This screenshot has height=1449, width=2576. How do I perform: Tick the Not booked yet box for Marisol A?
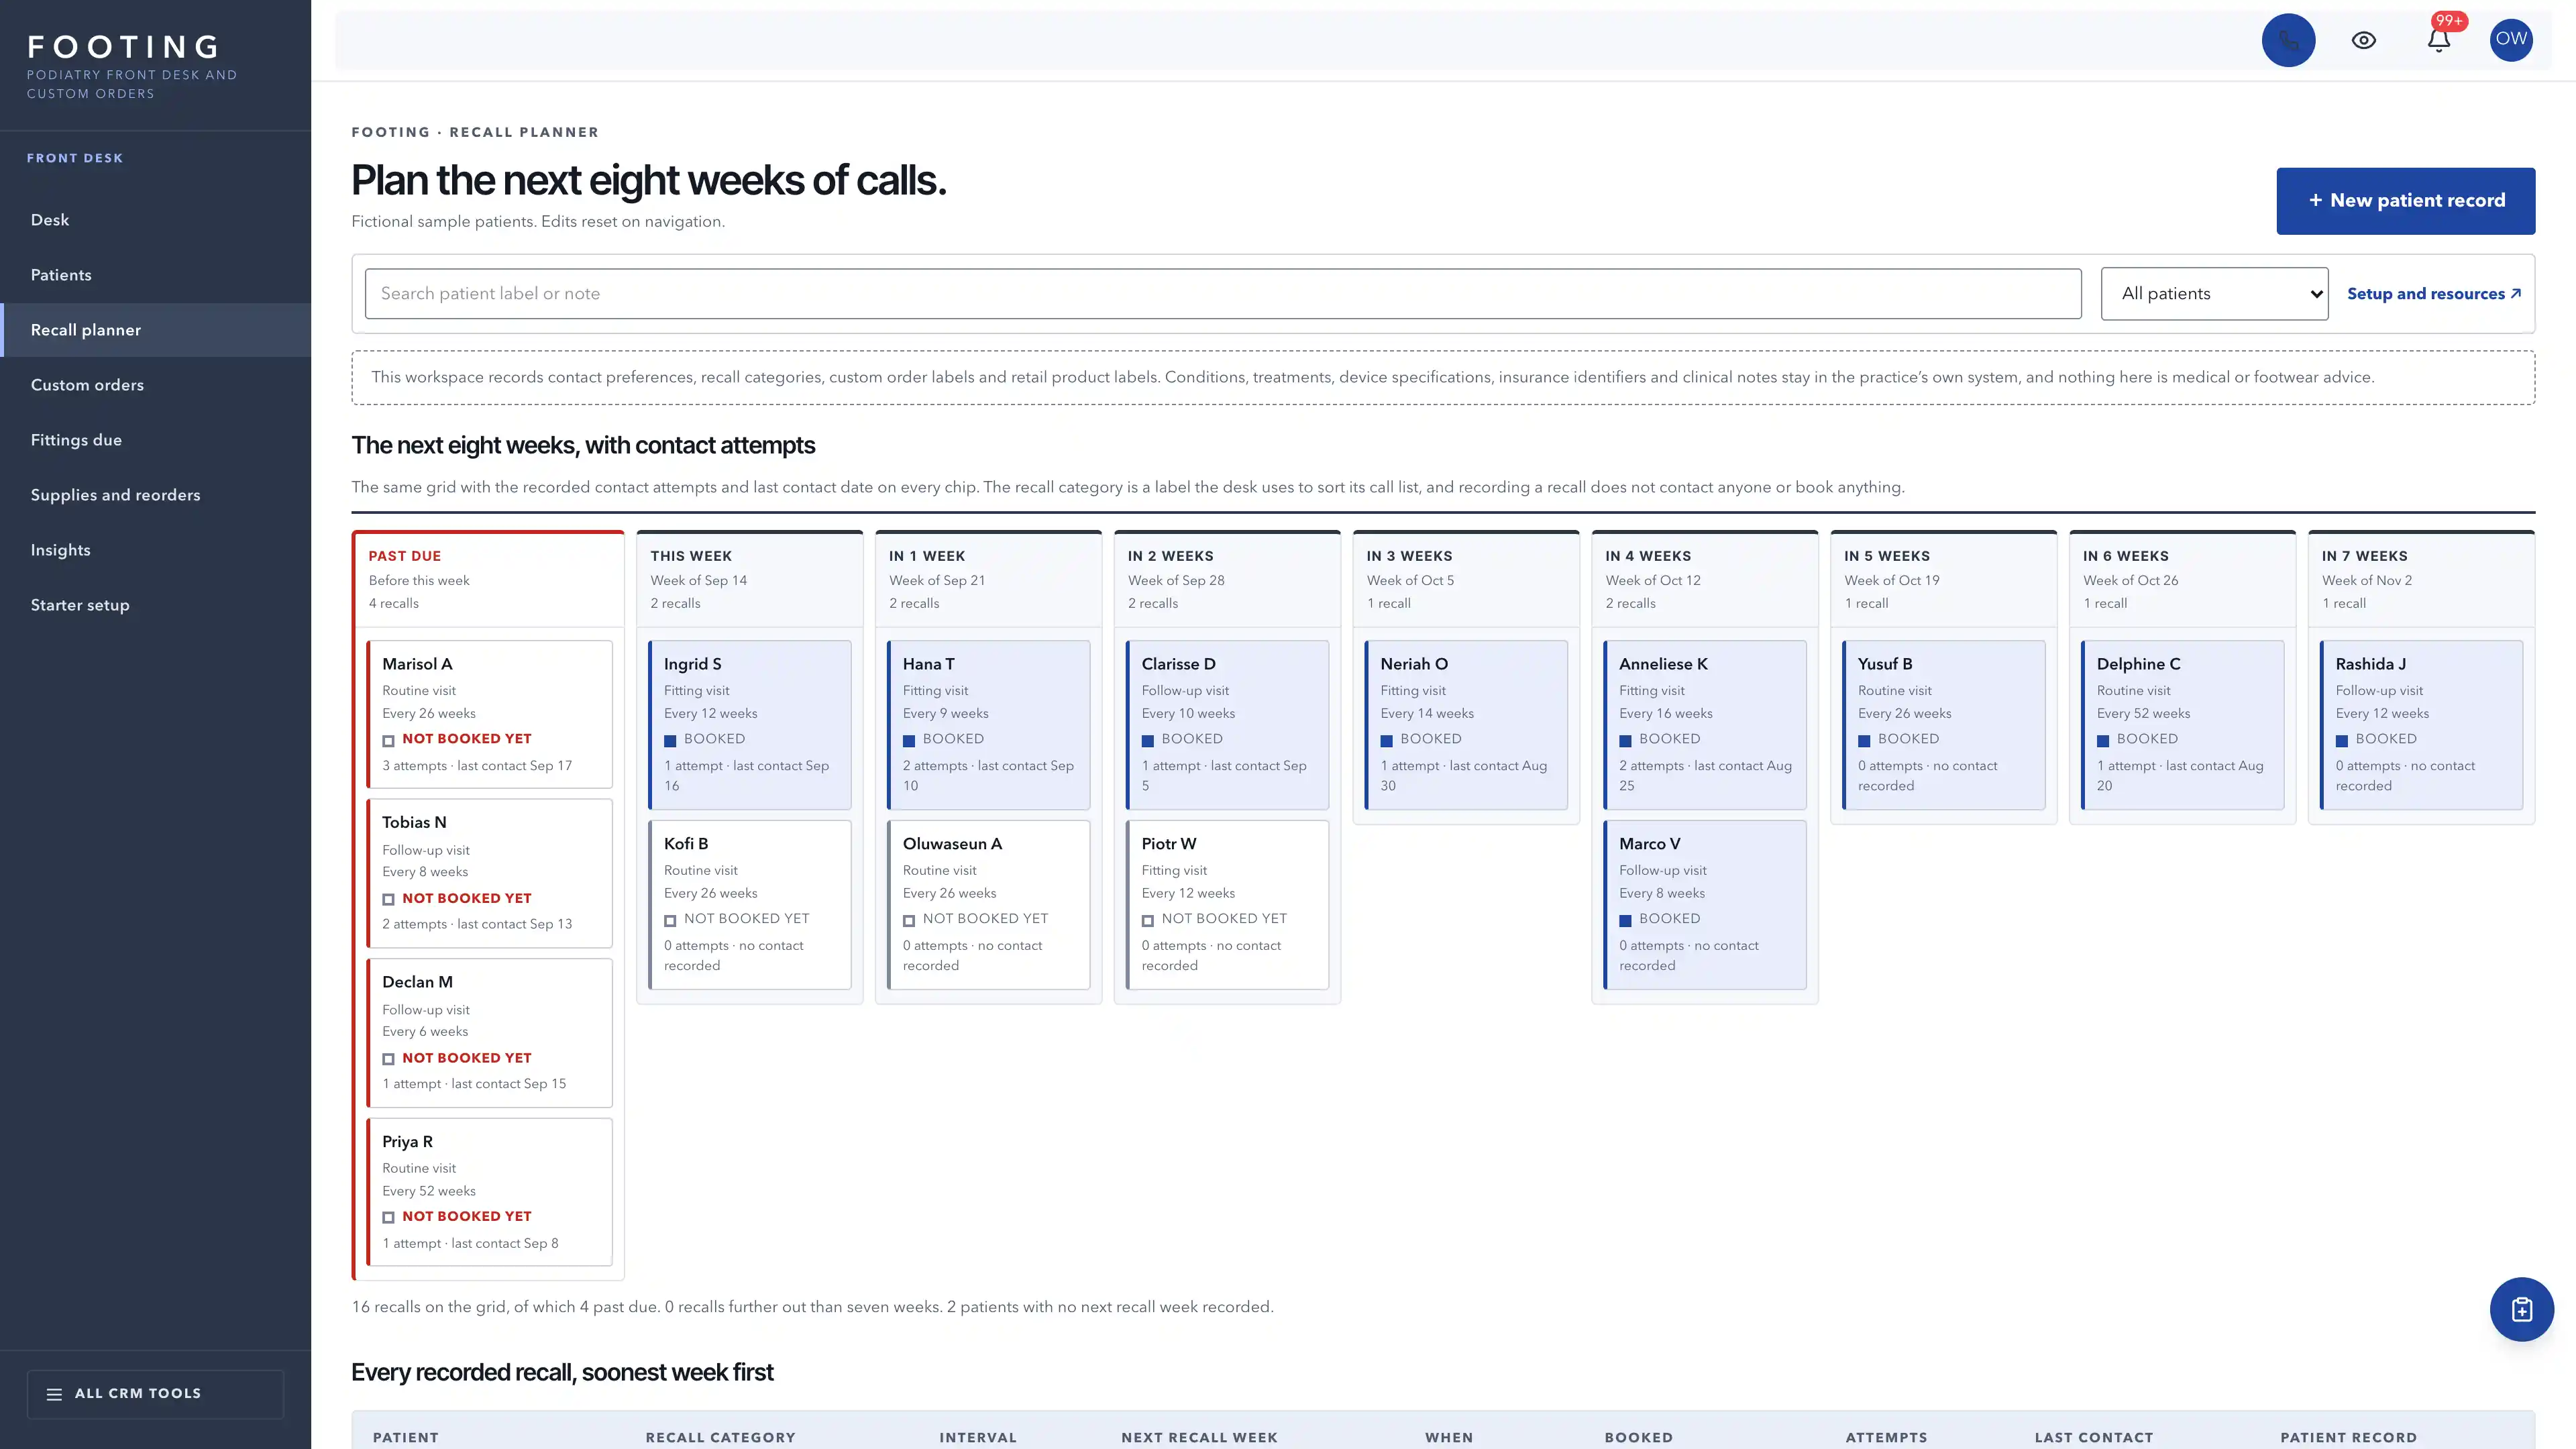pyautogui.click(x=388, y=740)
